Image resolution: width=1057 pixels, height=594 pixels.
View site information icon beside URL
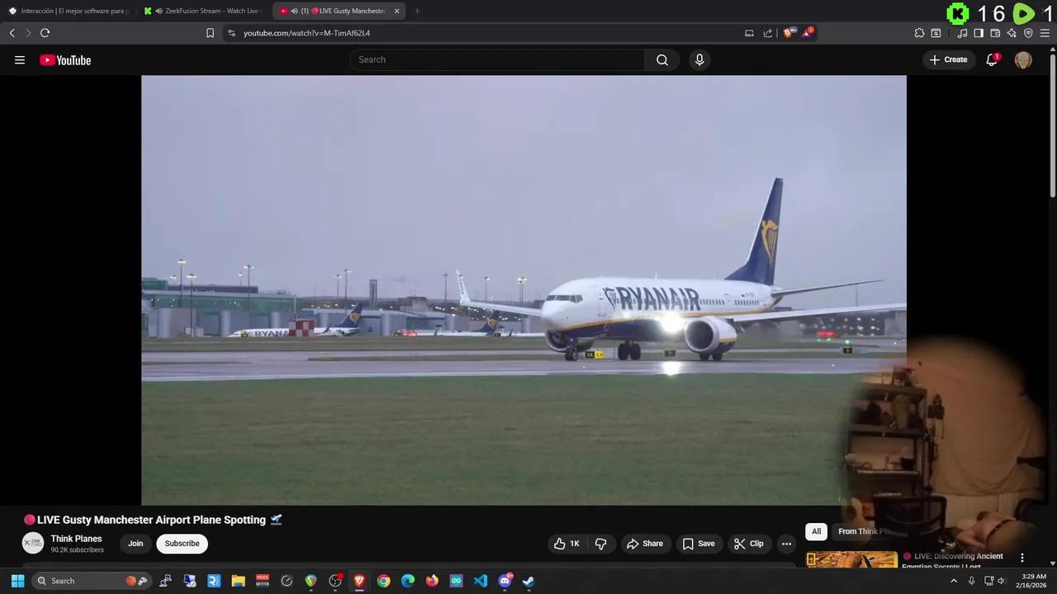[x=231, y=33]
